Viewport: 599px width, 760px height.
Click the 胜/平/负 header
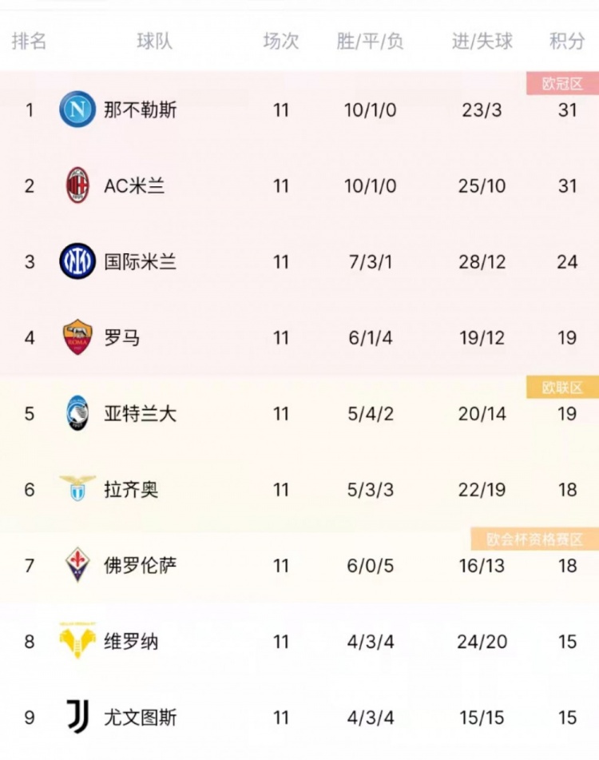(x=370, y=42)
